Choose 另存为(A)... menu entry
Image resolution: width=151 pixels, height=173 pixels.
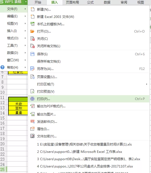(89, 69)
